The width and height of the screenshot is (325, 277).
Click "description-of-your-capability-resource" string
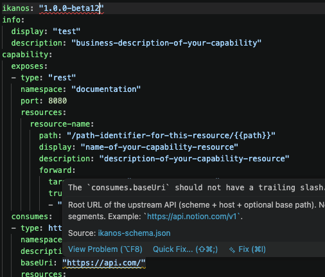click(195, 159)
